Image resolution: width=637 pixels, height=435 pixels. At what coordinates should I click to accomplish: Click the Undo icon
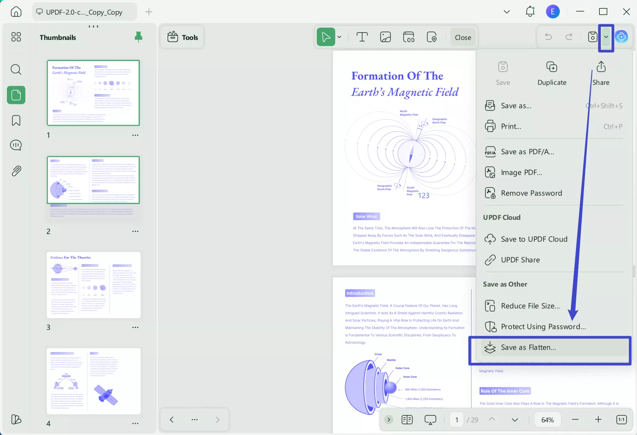(x=548, y=37)
